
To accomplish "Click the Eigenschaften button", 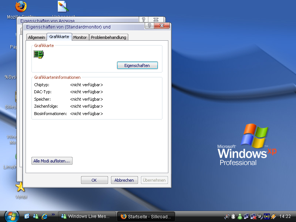I will 137,65.
